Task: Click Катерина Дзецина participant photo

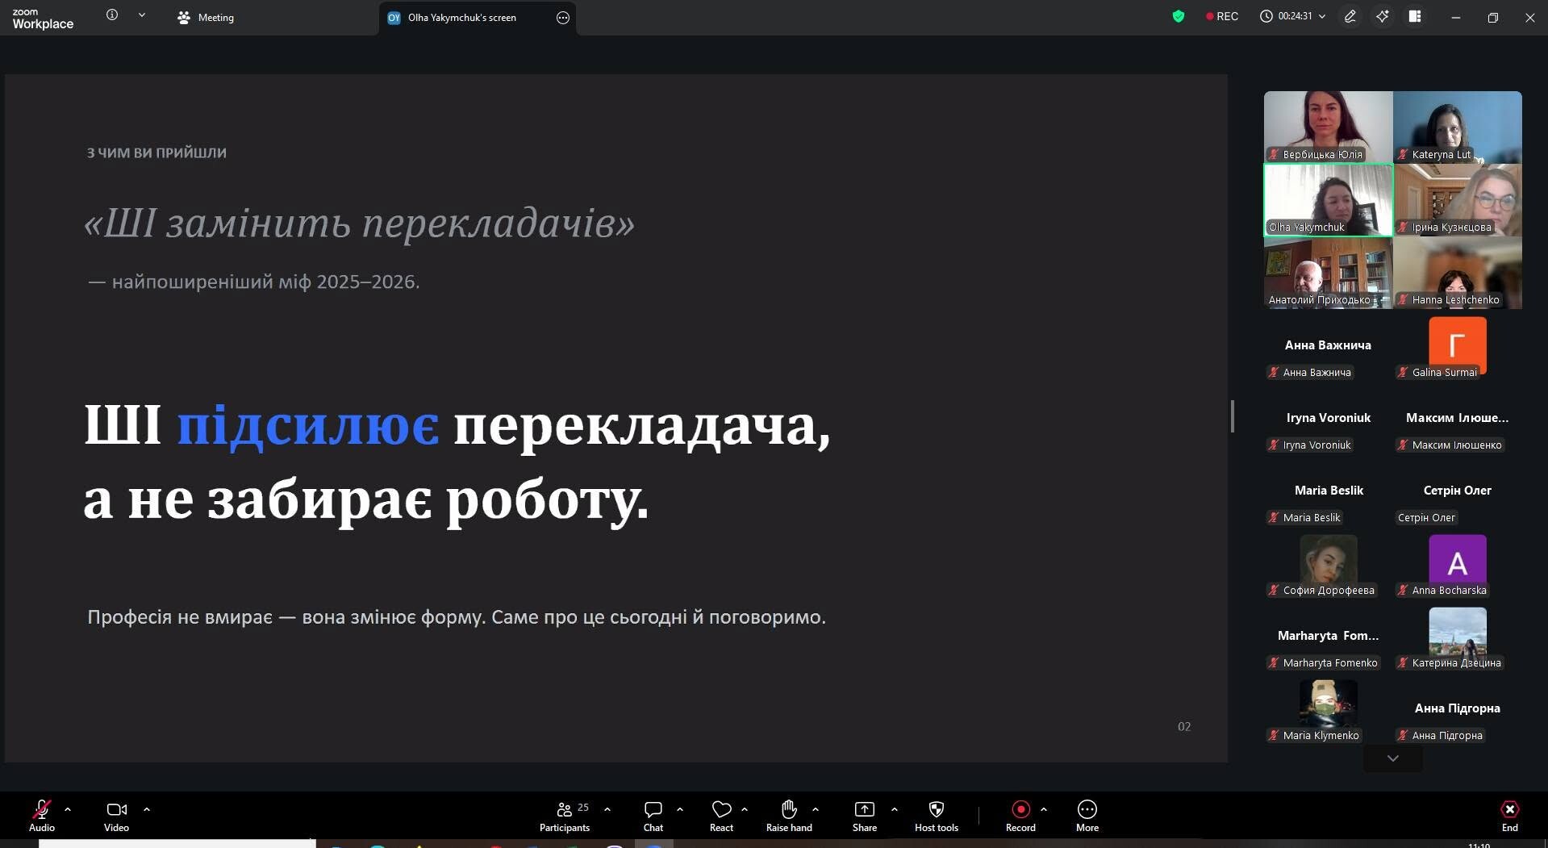Action: tap(1458, 635)
